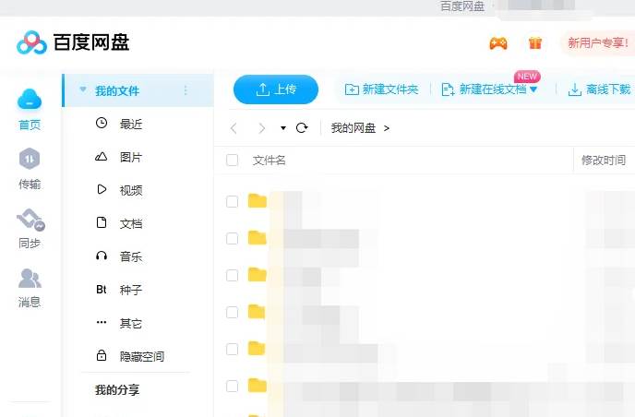The width and height of the screenshot is (635, 417).
Task: Open the three-dot menu beside 我的文件
Action: [x=186, y=90]
